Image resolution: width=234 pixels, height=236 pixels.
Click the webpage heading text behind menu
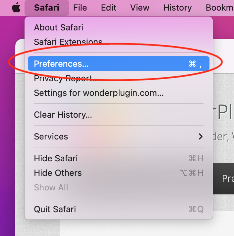tap(223, 113)
